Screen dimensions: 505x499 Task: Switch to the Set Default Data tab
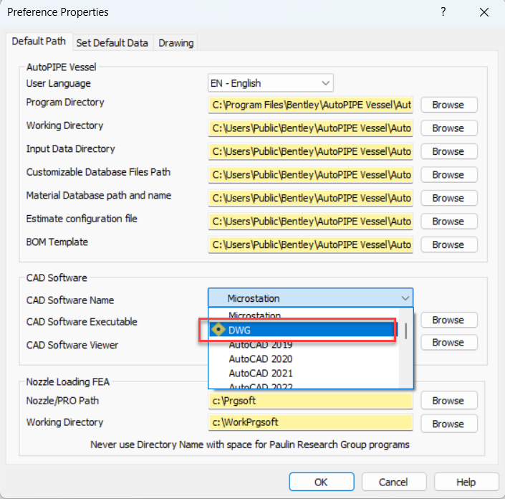tap(112, 43)
